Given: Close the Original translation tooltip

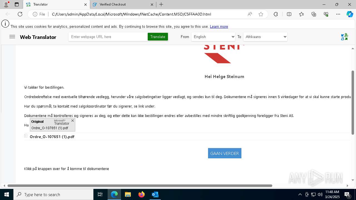Looking at the screenshot, I should click(x=73, y=121).
